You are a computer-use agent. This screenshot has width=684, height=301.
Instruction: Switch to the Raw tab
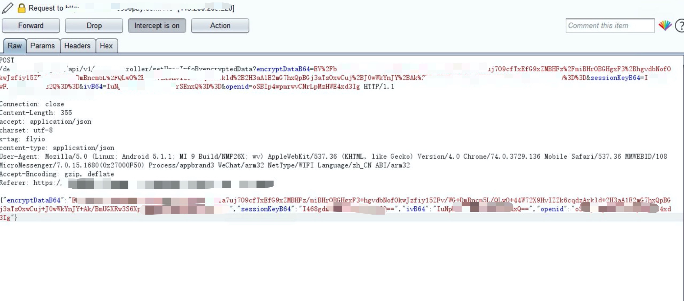pyautogui.click(x=15, y=46)
